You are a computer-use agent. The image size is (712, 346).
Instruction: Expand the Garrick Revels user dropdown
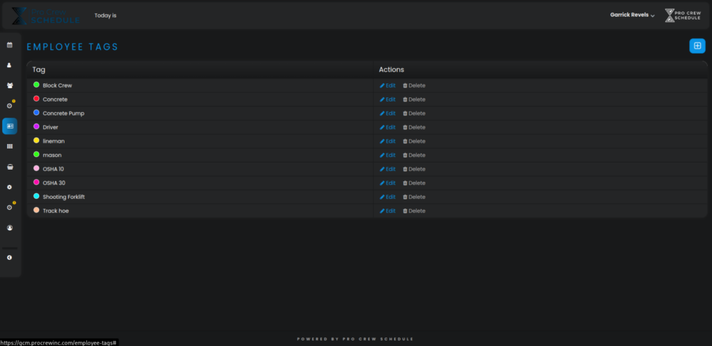tap(632, 15)
